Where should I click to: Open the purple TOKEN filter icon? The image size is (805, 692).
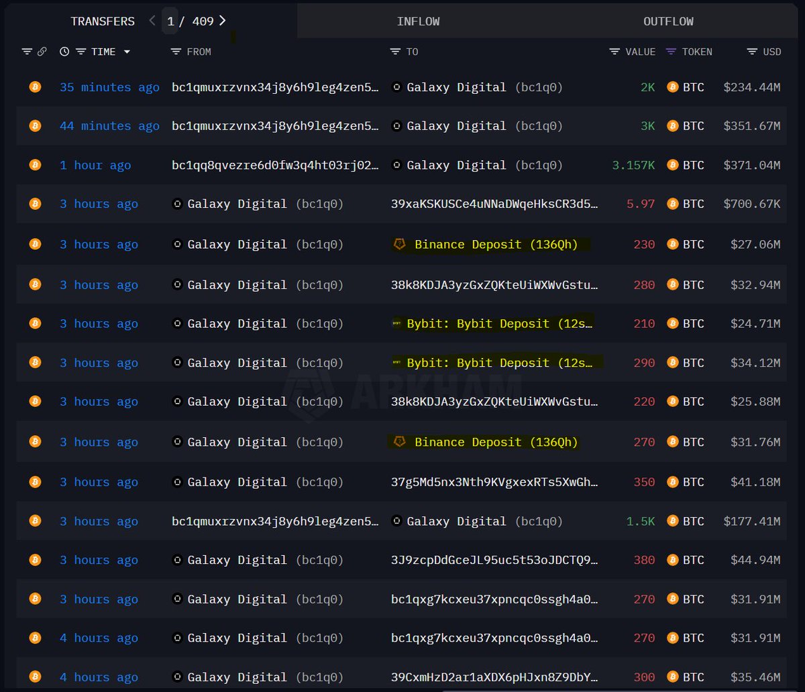tap(671, 52)
